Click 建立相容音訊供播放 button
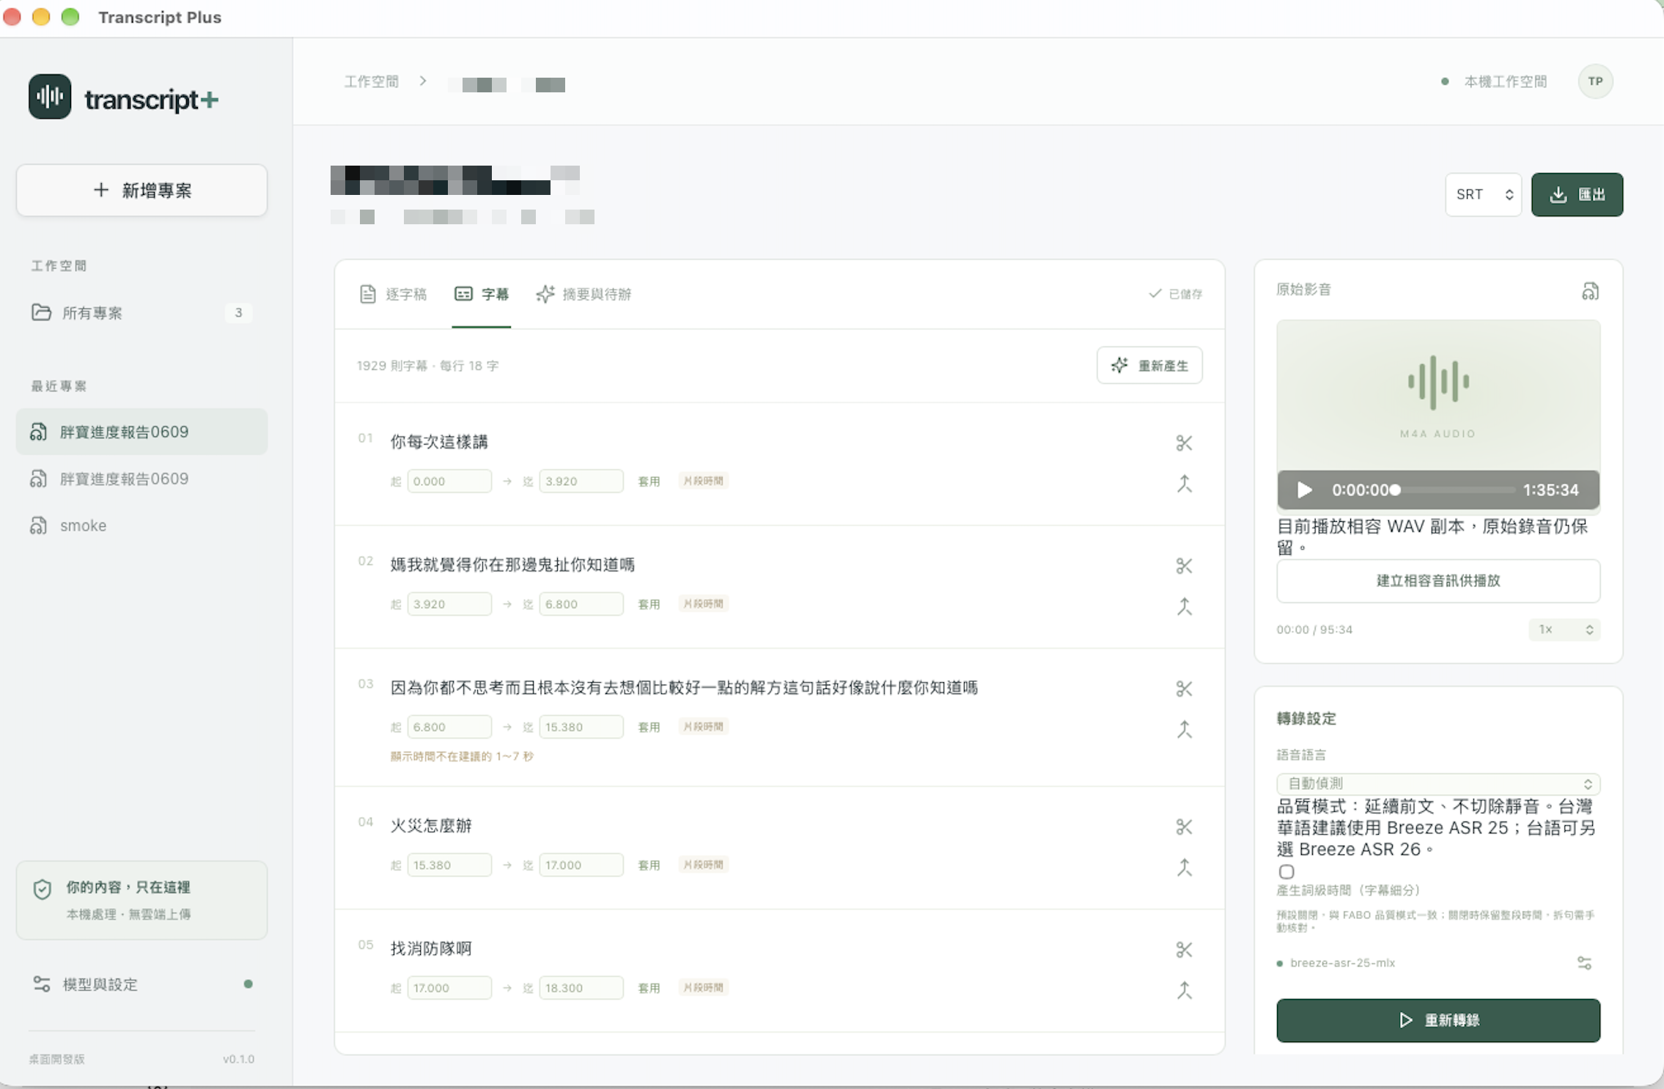1664x1089 pixels. [1437, 580]
